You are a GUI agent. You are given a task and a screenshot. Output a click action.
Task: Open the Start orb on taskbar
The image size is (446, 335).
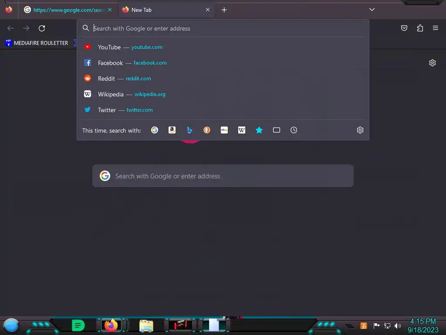tap(11, 325)
